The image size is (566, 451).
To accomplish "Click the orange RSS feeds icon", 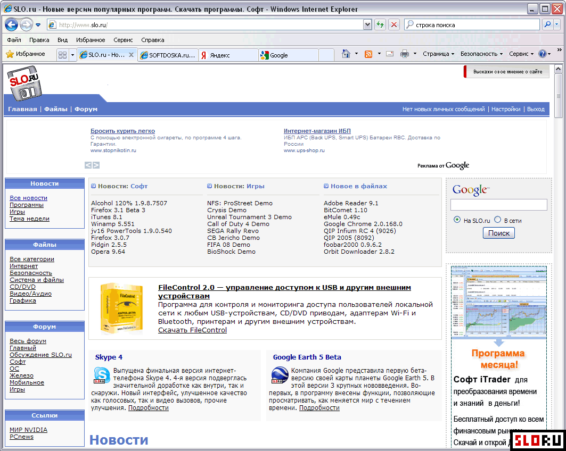I will click(x=368, y=54).
